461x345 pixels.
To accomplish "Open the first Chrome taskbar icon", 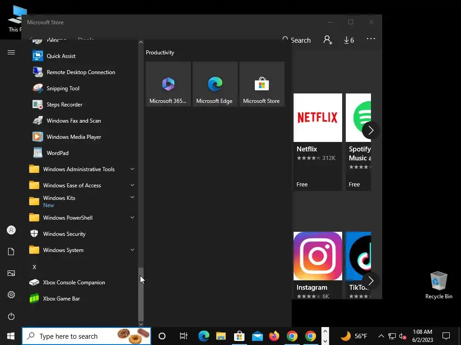I will click(x=292, y=336).
